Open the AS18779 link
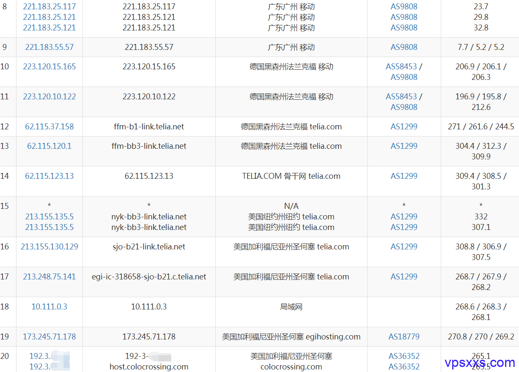This screenshot has height=372, width=519. (404, 336)
